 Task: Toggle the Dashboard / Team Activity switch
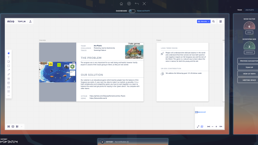point(132,11)
